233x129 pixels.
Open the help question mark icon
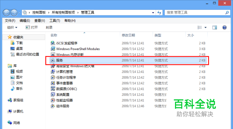click(224, 28)
